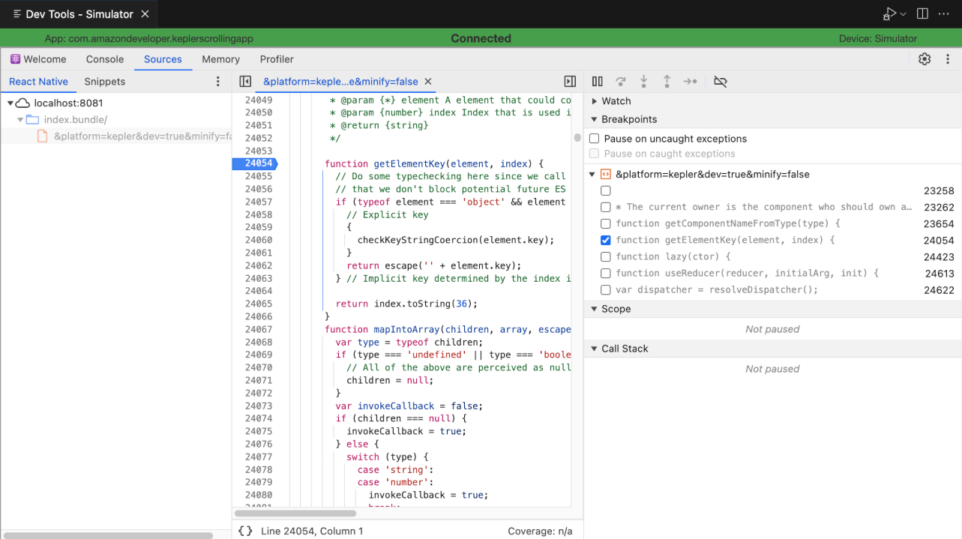Click line number 24067 in gutter
The image size is (962, 539).
259,329
